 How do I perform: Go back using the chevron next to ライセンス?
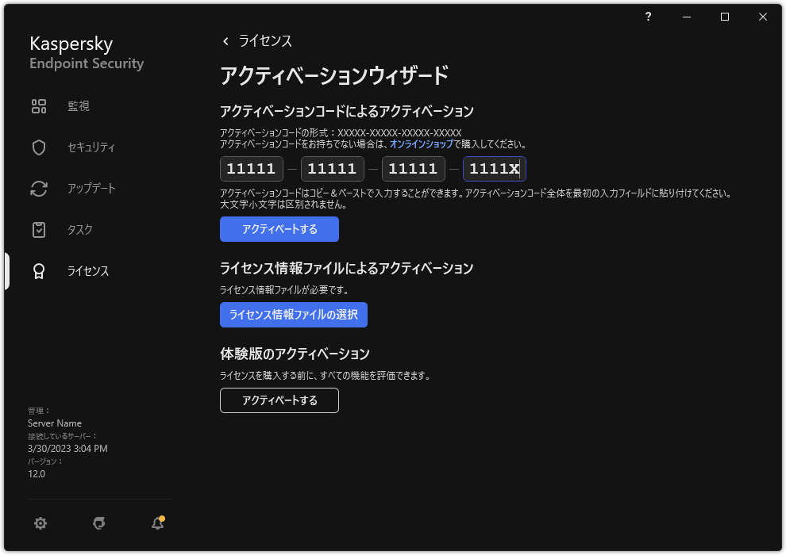pos(224,40)
